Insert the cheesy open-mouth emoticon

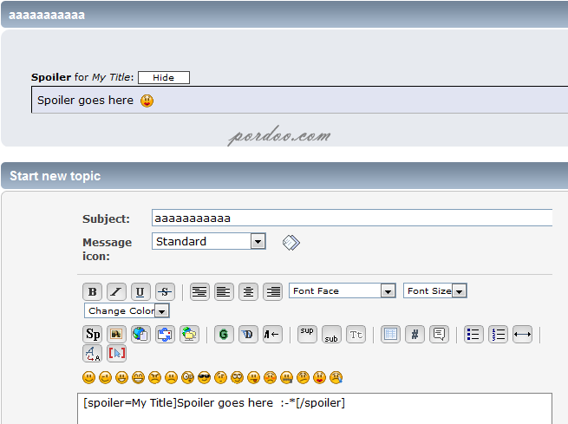click(x=121, y=378)
